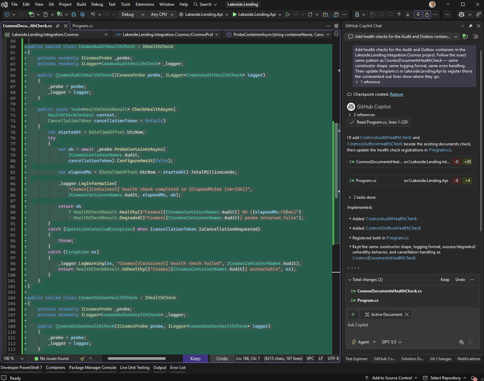
Task: Open the editor tab settings gear
Action: (x=336, y=26)
